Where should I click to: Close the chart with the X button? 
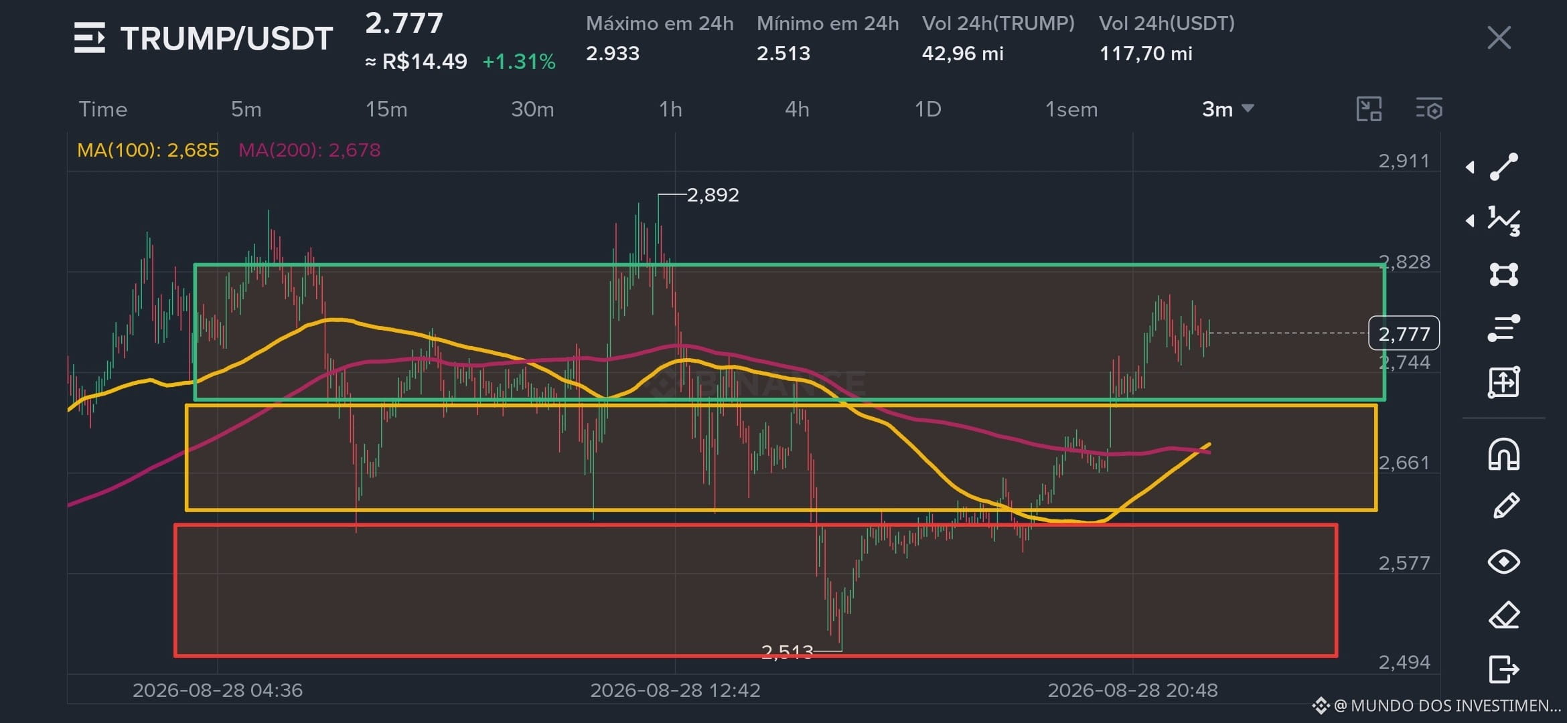coord(1499,38)
